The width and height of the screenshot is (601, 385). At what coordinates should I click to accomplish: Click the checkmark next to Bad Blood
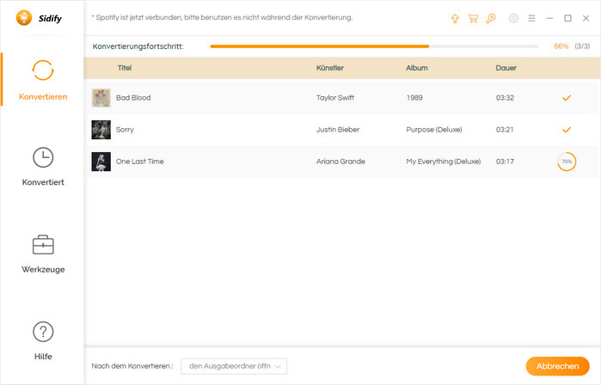(566, 98)
